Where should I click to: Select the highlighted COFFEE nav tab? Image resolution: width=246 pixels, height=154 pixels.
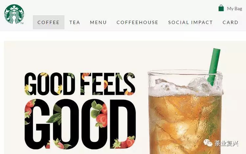(x=49, y=22)
